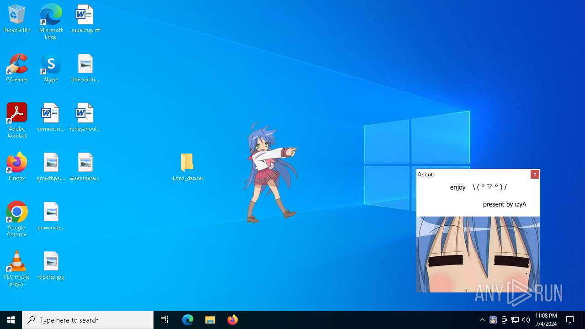Open Task View from the taskbar
Screen dimensions: 585x329
(165, 320)
